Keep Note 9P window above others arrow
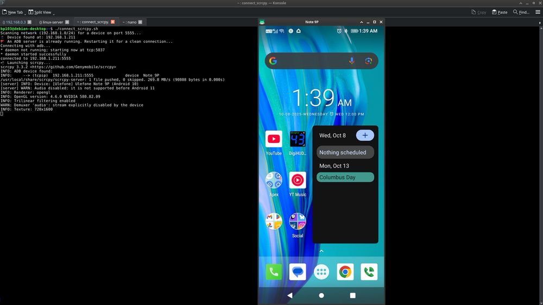Image resolution: width=543 pixels, height=305 pixels. point(362,22)
